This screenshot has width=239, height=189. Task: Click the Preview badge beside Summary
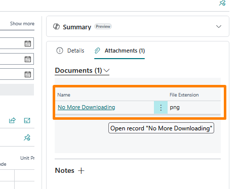pyautogui.click(x=103, y=26)
